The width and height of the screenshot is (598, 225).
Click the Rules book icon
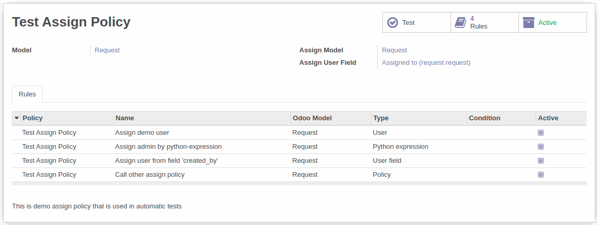tap(461, 22)
